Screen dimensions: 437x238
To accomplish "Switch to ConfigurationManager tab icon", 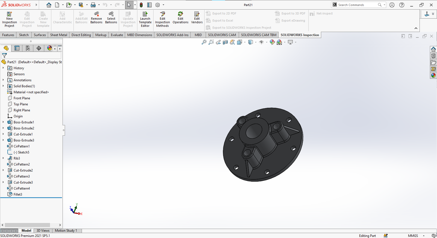I will click(28, 48).
